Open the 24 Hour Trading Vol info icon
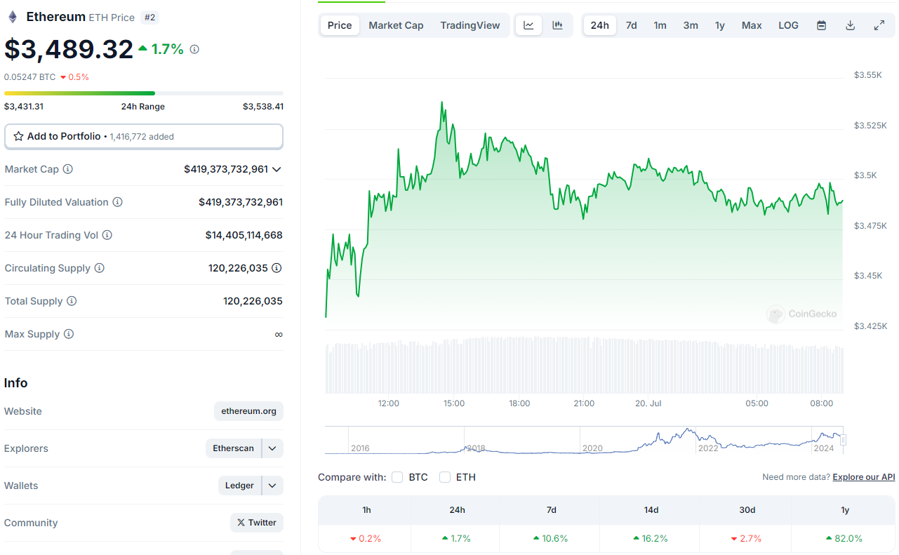The image size is (899, 555). tap(107, 235)
